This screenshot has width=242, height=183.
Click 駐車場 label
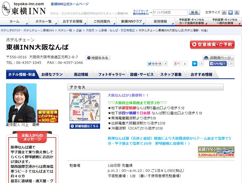tap(75, 166)
